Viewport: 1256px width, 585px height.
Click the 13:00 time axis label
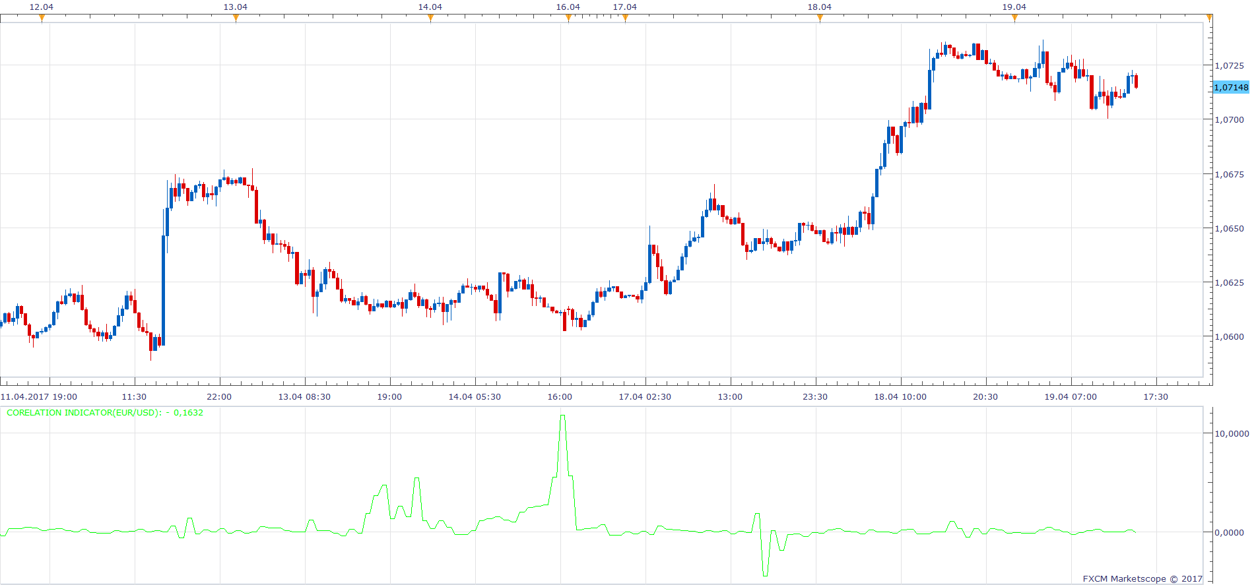click(x=730, y=396)
